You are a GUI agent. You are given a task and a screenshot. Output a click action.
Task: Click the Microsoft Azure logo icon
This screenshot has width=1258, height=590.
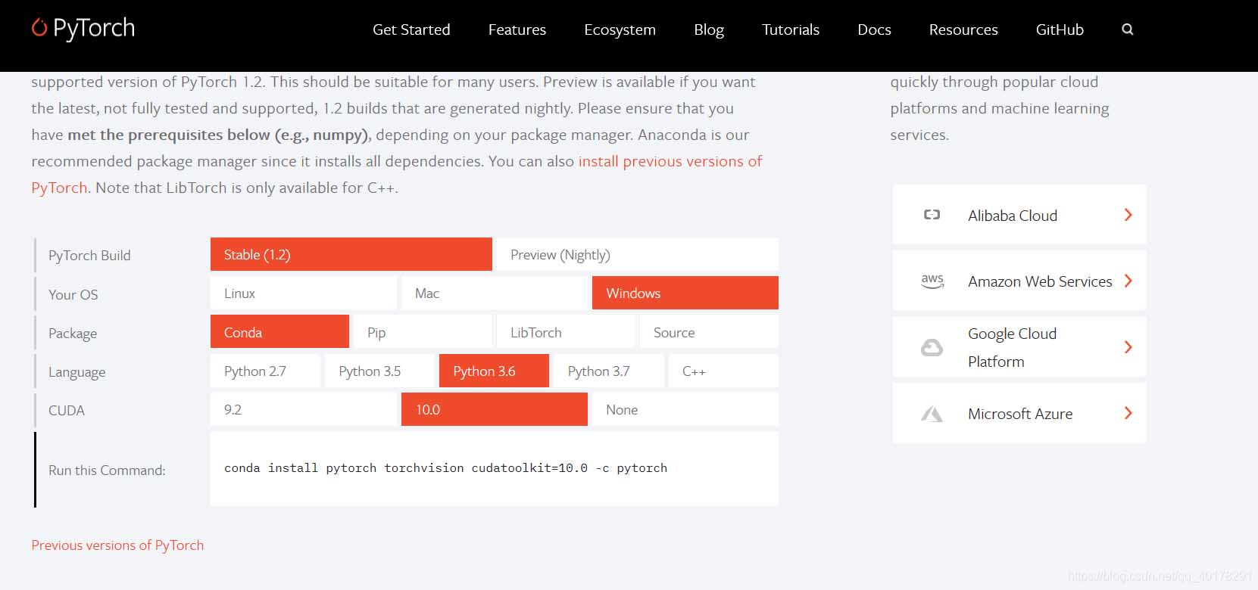coord(932,414)
